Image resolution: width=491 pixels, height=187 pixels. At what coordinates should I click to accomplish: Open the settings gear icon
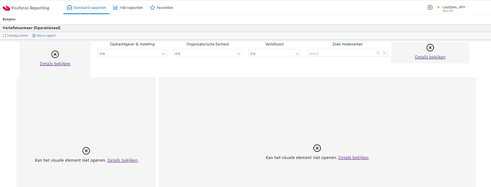(430, 7)
